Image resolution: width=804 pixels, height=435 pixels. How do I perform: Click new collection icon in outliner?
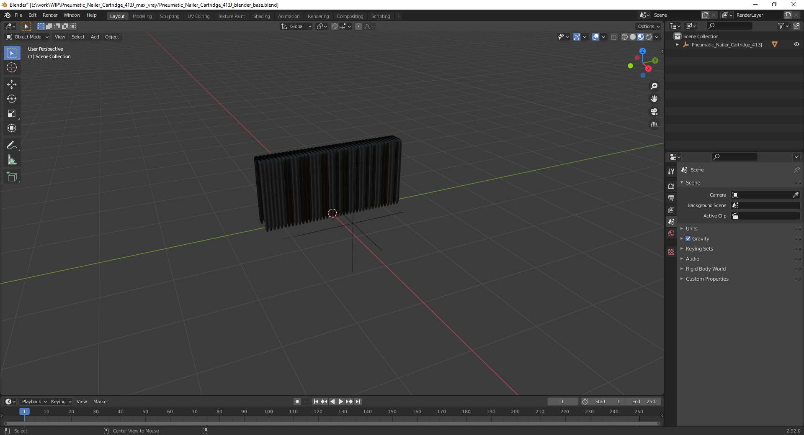pos(796,26)
